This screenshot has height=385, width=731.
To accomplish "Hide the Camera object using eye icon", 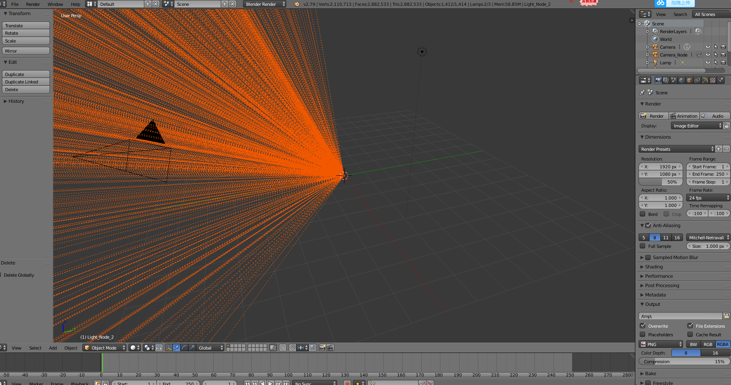I will click(708, 47).
